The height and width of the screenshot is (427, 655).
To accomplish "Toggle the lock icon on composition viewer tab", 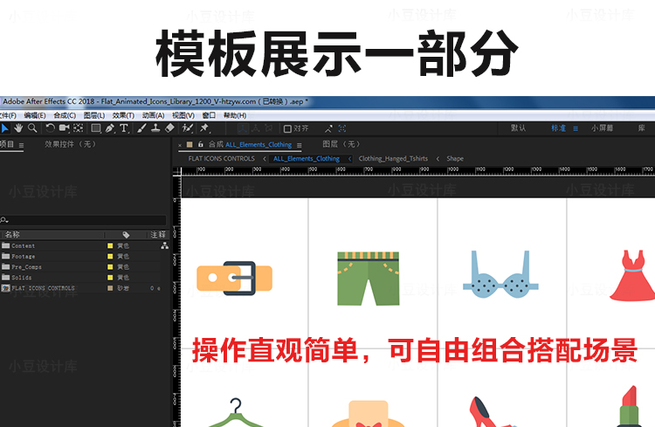I will tap(201, 144).
